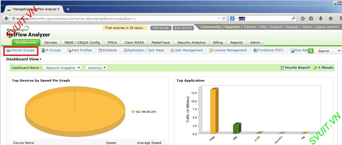Open the Security Analytics tab
Viewport: 342px width, 145px height.
(x=191, y=42)
